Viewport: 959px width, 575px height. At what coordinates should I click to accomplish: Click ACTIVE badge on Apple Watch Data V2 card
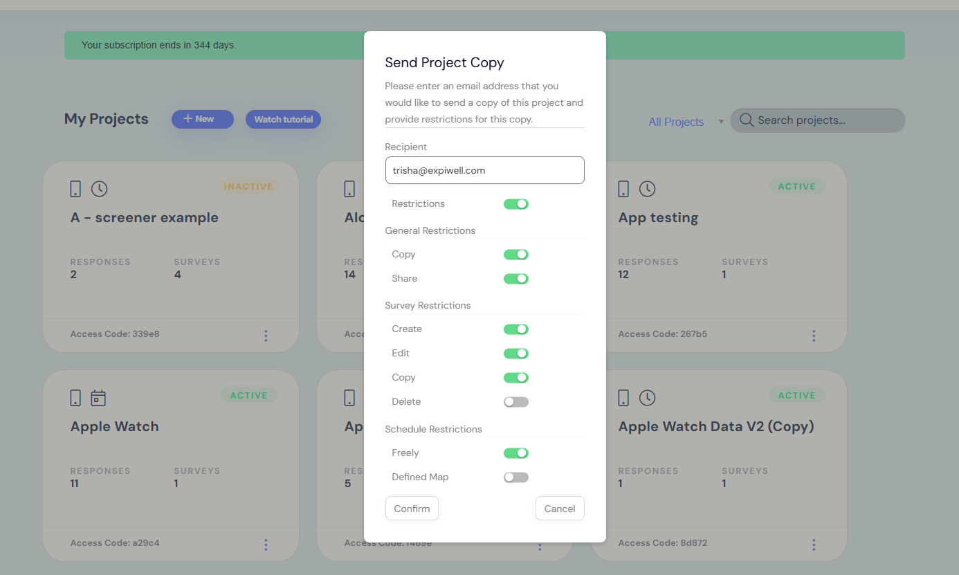(797, 396)
